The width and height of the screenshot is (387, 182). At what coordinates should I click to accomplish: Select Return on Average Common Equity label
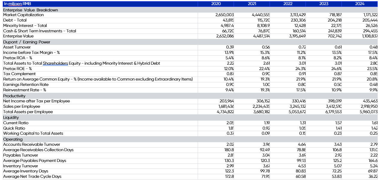coord(98,79)
